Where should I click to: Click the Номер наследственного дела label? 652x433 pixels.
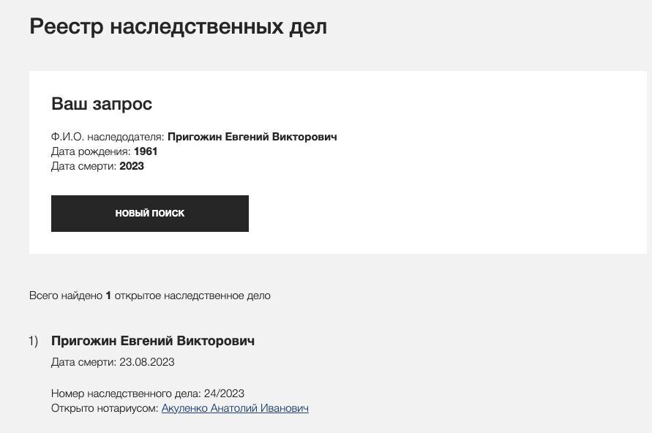[126, 394]
